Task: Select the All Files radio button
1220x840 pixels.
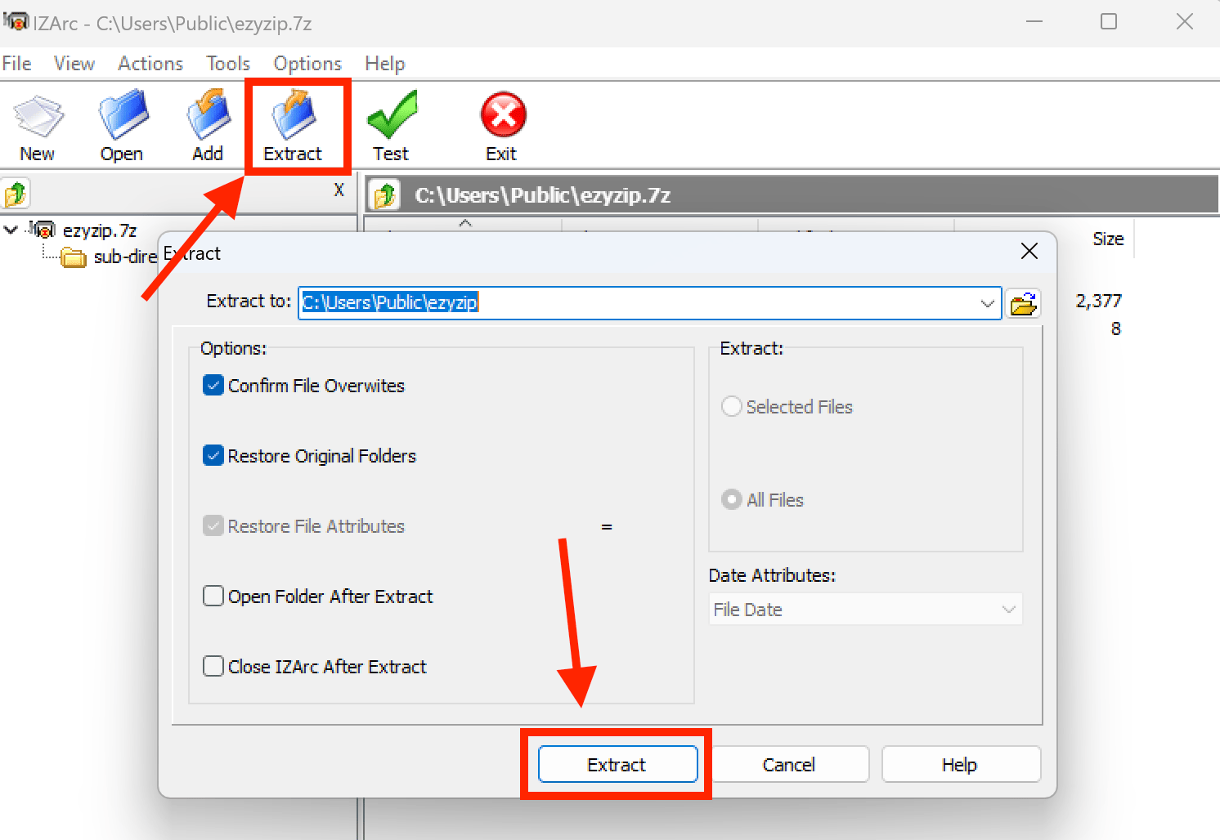Action: click(731, 499)
